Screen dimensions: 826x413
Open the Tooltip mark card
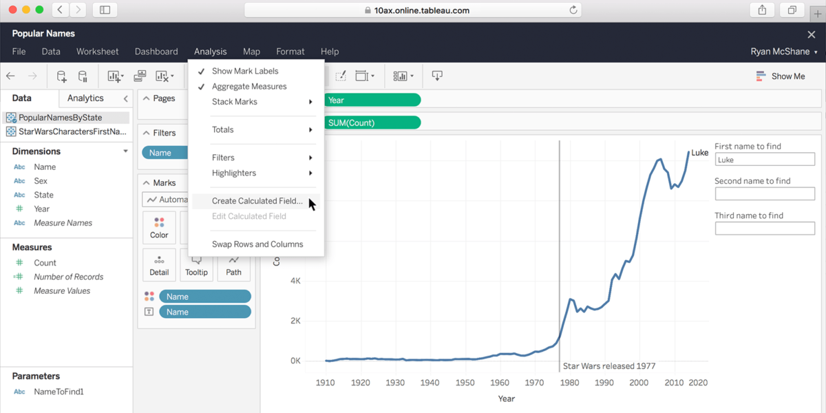click(196, 264)
